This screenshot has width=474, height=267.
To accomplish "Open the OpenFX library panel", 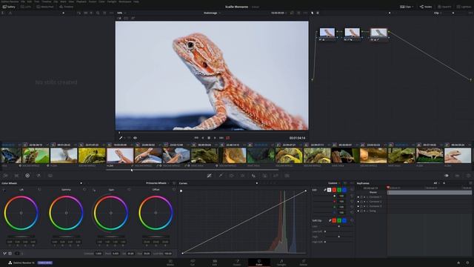I will click(444, 7).
